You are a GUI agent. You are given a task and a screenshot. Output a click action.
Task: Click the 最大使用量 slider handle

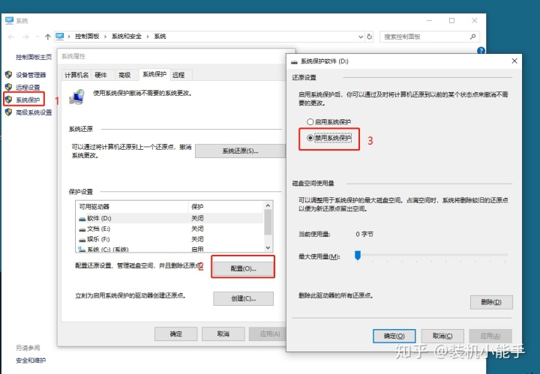358,256
